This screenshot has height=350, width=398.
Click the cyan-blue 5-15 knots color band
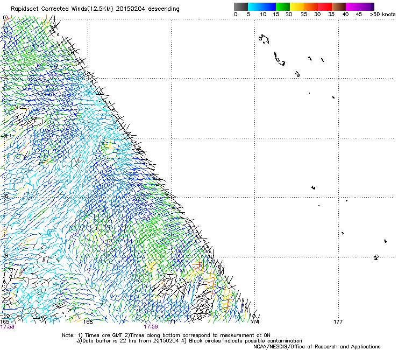(x=262, y=6)
